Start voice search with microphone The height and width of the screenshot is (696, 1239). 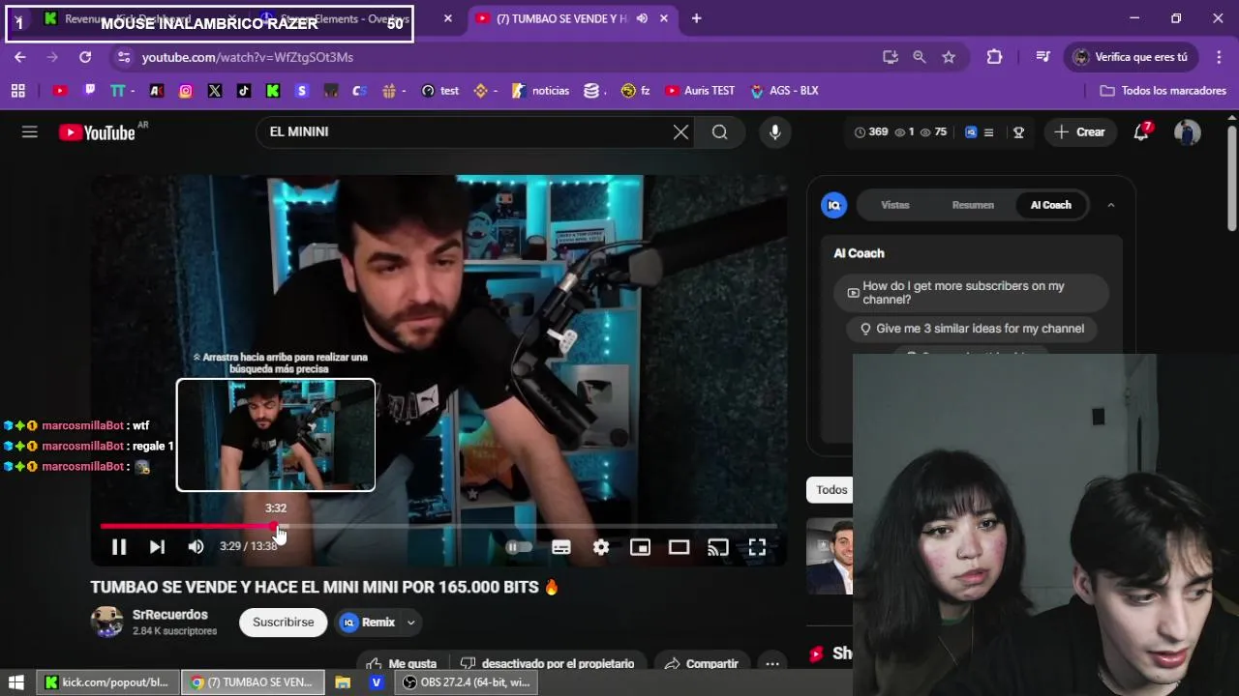(774, 132)
